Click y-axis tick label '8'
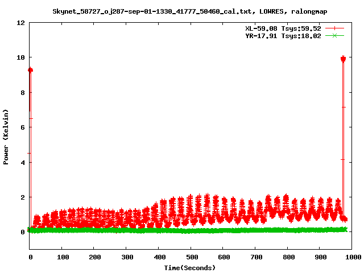The height and width of the screenshot is (273, 364). pos(23,93)
